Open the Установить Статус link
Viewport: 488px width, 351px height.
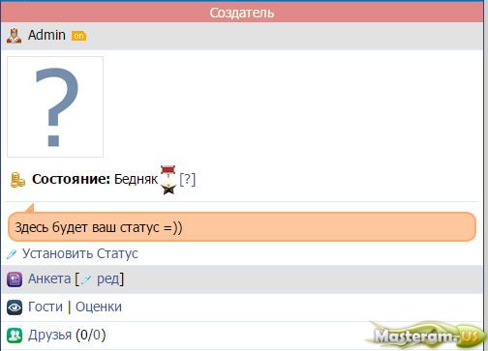coord(80,253)
